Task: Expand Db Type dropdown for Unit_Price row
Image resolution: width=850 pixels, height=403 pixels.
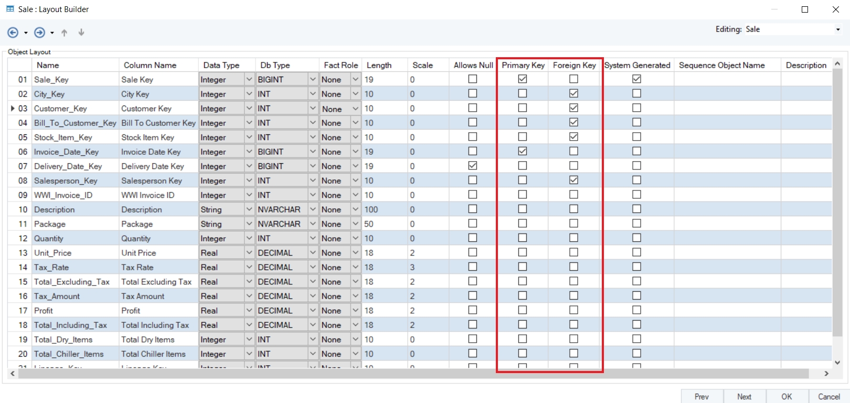Action: tap(313, 252)
